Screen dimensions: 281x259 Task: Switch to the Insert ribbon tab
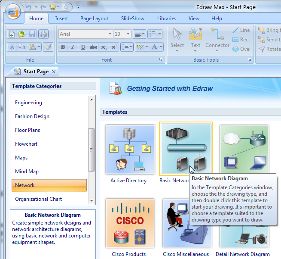point(61,19)
